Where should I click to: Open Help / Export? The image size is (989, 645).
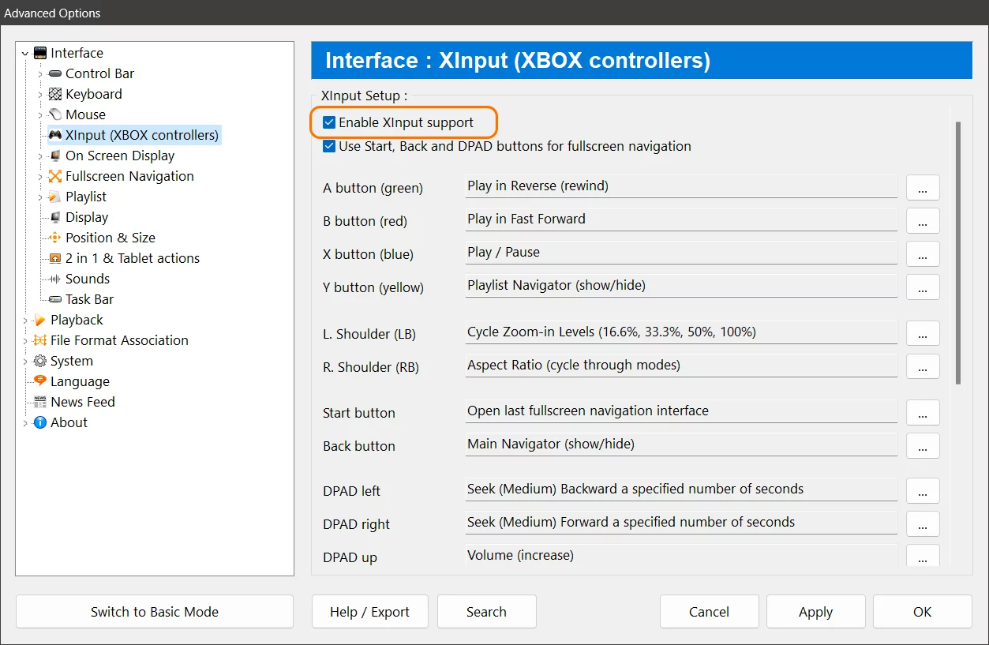(369, 612)
